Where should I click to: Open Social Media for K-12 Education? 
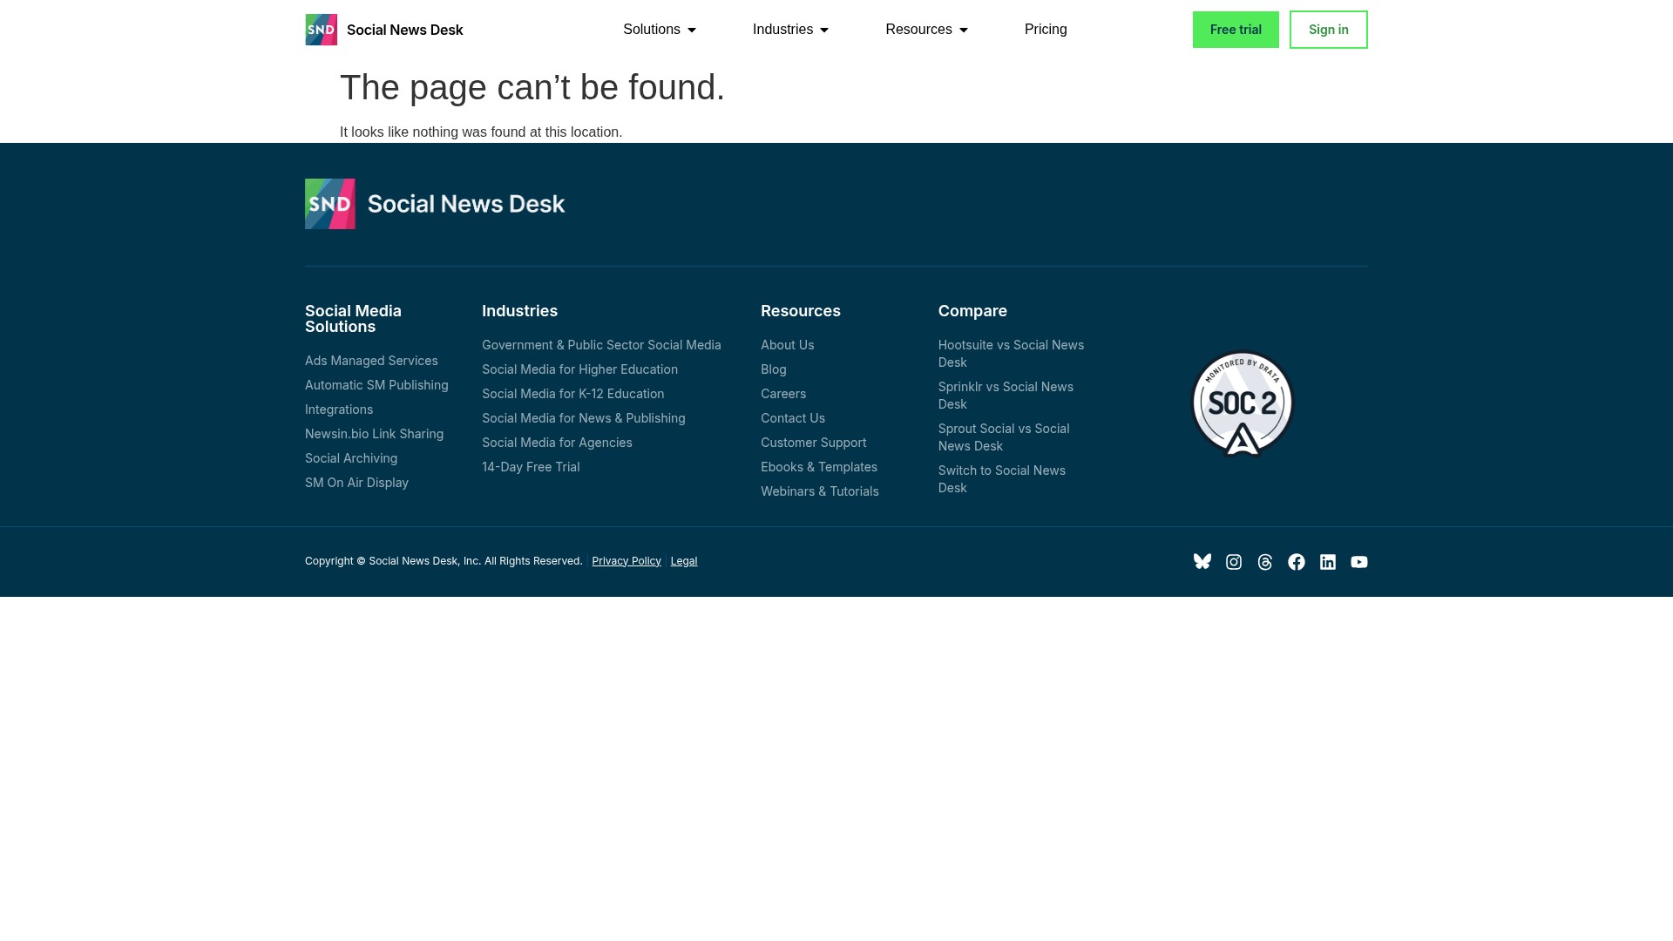click(x=572, y=394)
